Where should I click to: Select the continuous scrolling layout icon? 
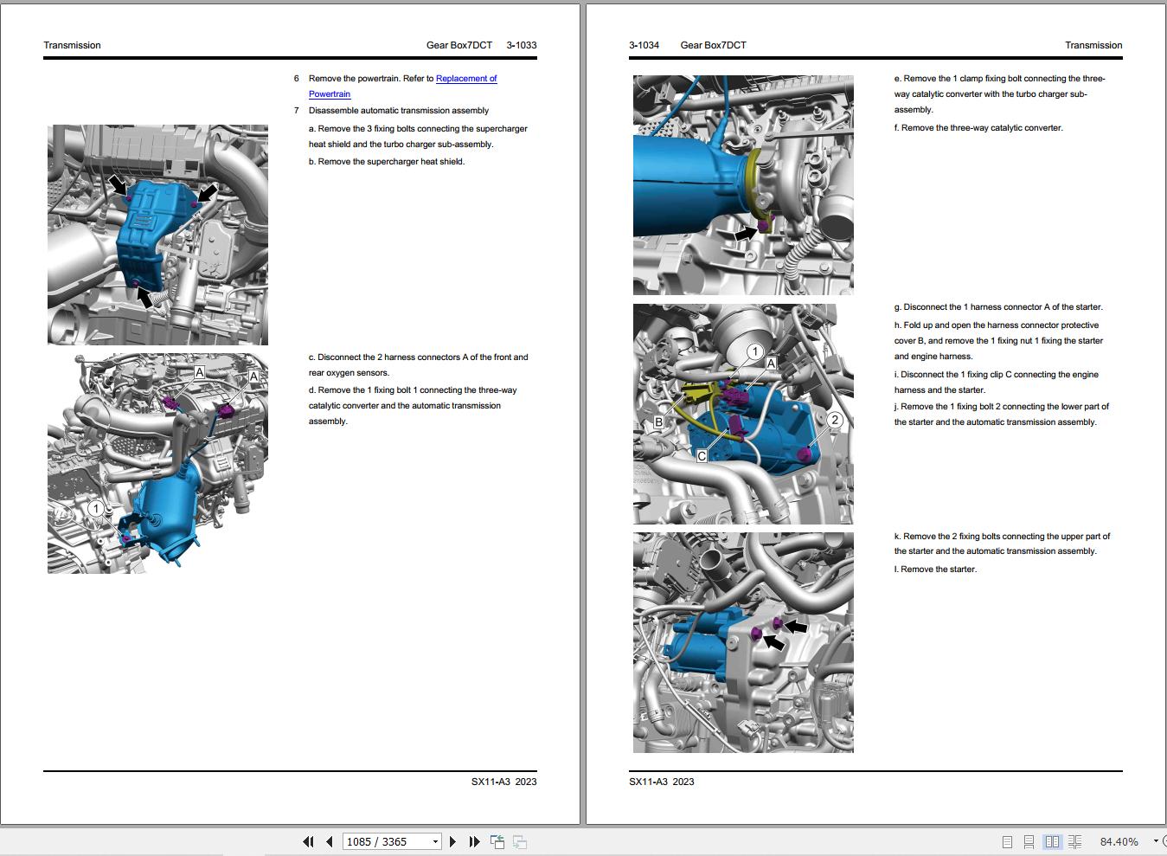[x=1029, y=840]
